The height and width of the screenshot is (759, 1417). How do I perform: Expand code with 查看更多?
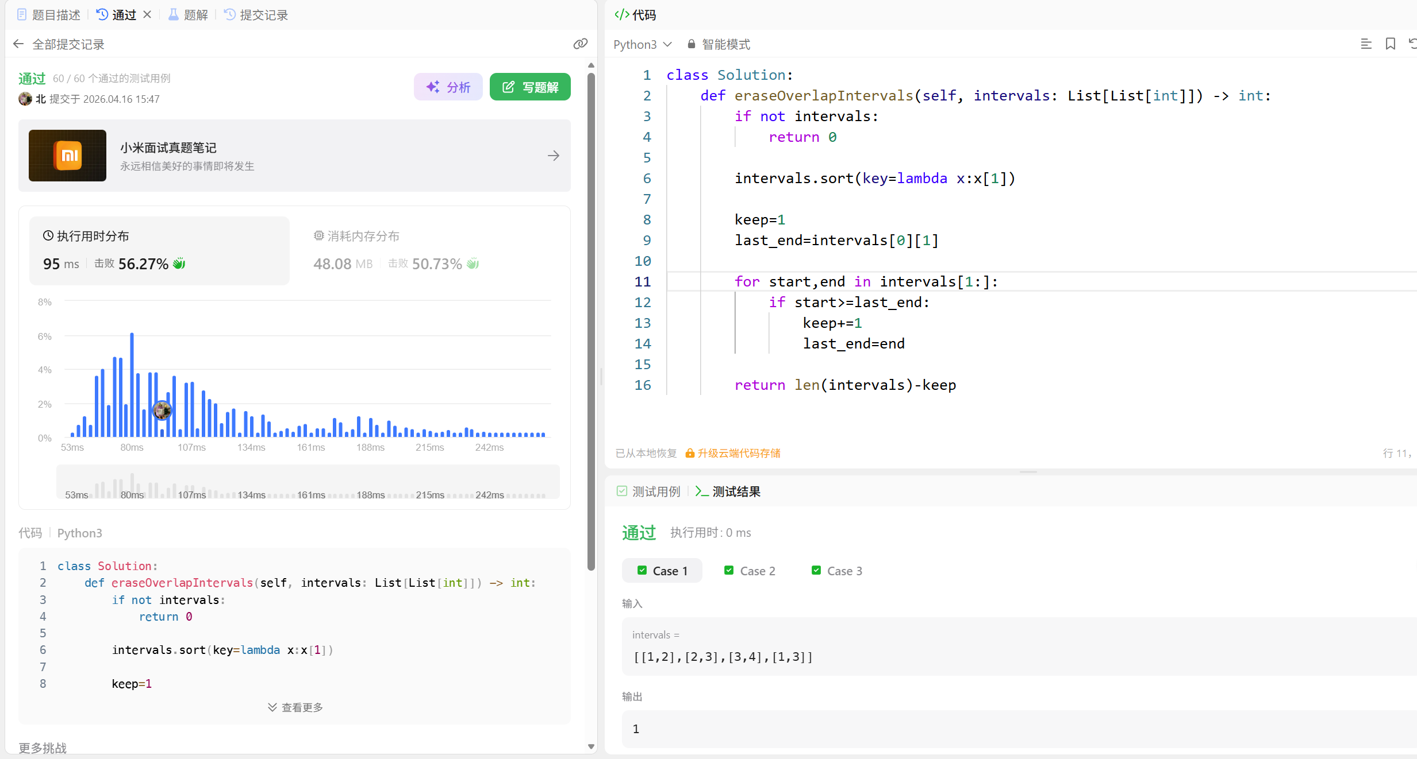pyautogui.click(x=295, y=707)
